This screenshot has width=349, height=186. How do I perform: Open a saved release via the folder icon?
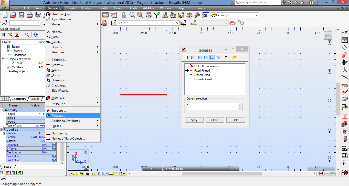pyautogui.click(x=233, y=57)
